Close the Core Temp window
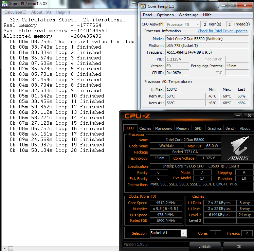The height and width of the screenshot is (251, 254). 245,5
